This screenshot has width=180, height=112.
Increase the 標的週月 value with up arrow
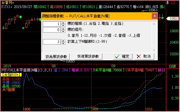(63, 29)
